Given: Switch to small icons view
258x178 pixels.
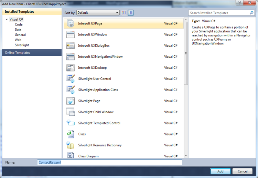Looking at the screenshot, I should tap(124, 13).
